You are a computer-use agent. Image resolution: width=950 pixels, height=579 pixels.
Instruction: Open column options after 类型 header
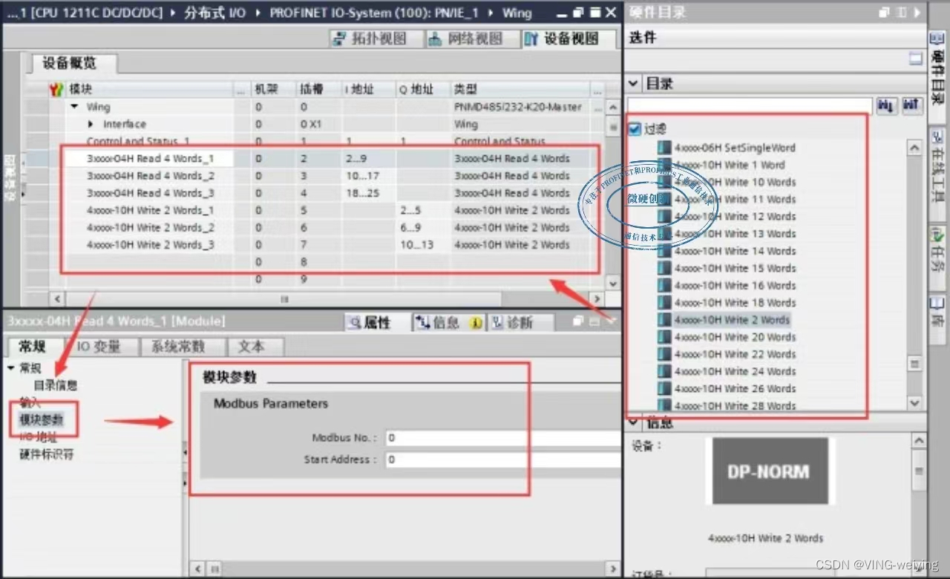coord(597,89)
